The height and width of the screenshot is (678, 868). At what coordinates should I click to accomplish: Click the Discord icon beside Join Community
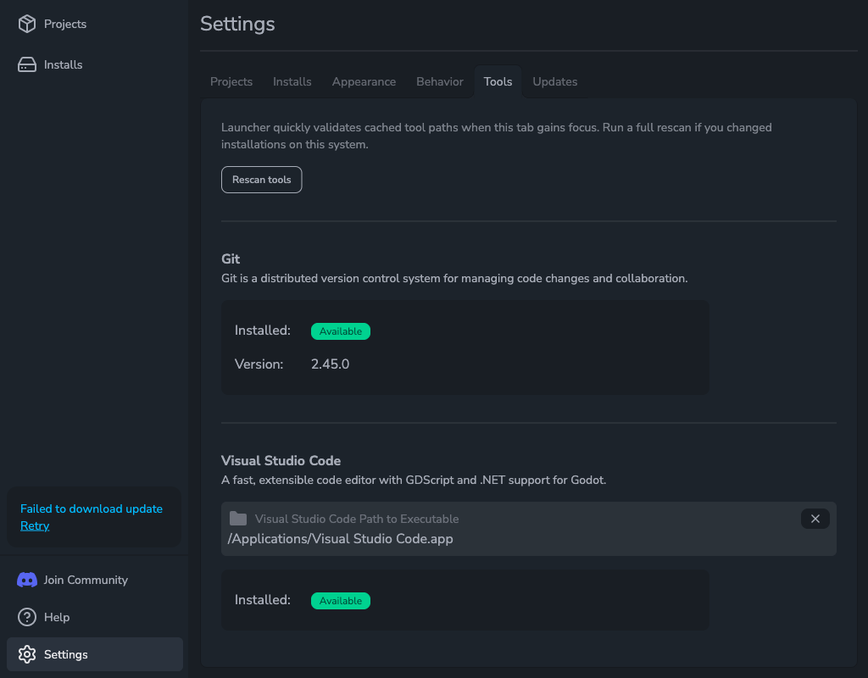pyautogui.click(x=27, y=580)
